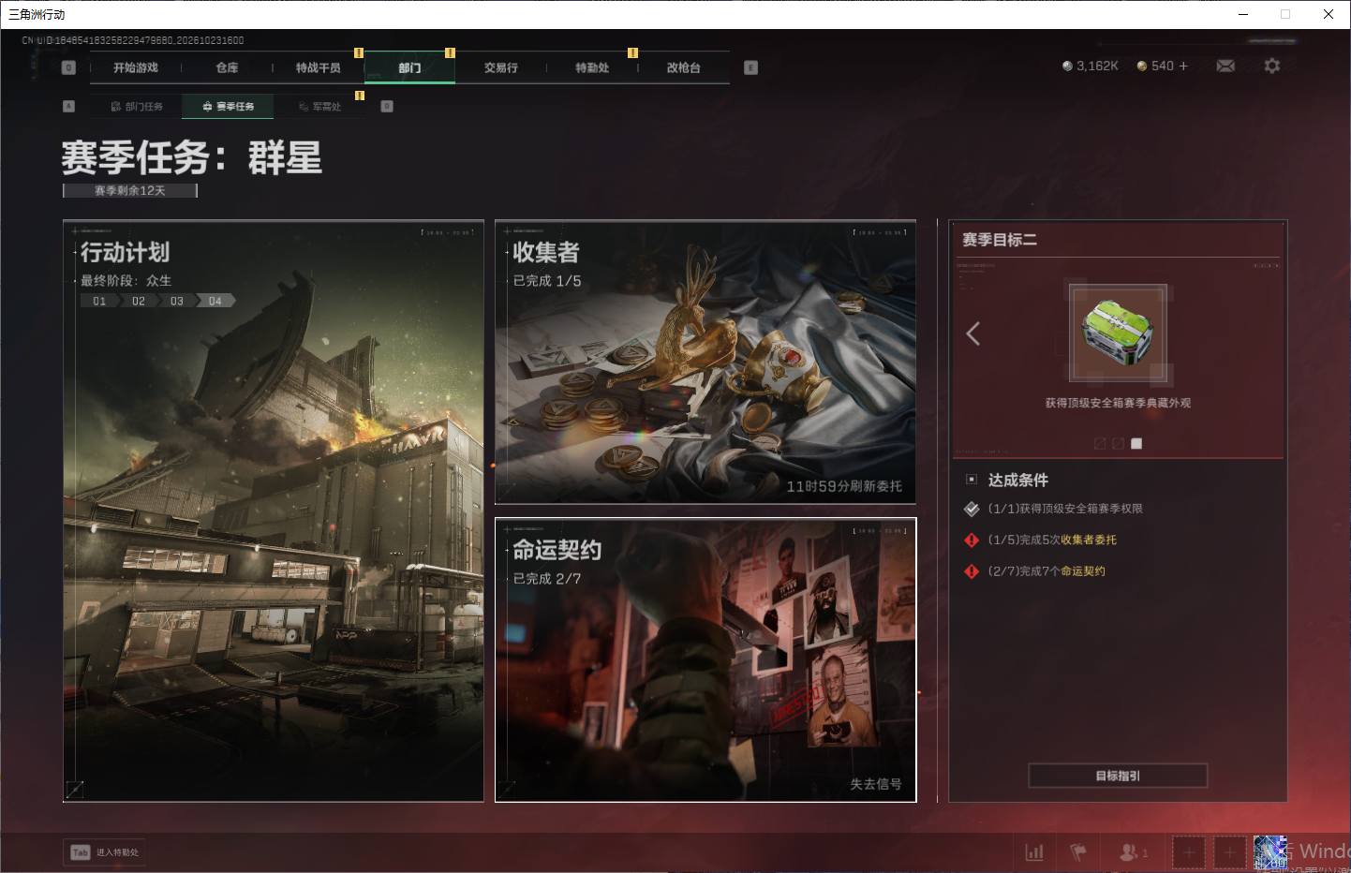
Task: Click the first empty squad invite slot
Action: (x=1188, y=852)
